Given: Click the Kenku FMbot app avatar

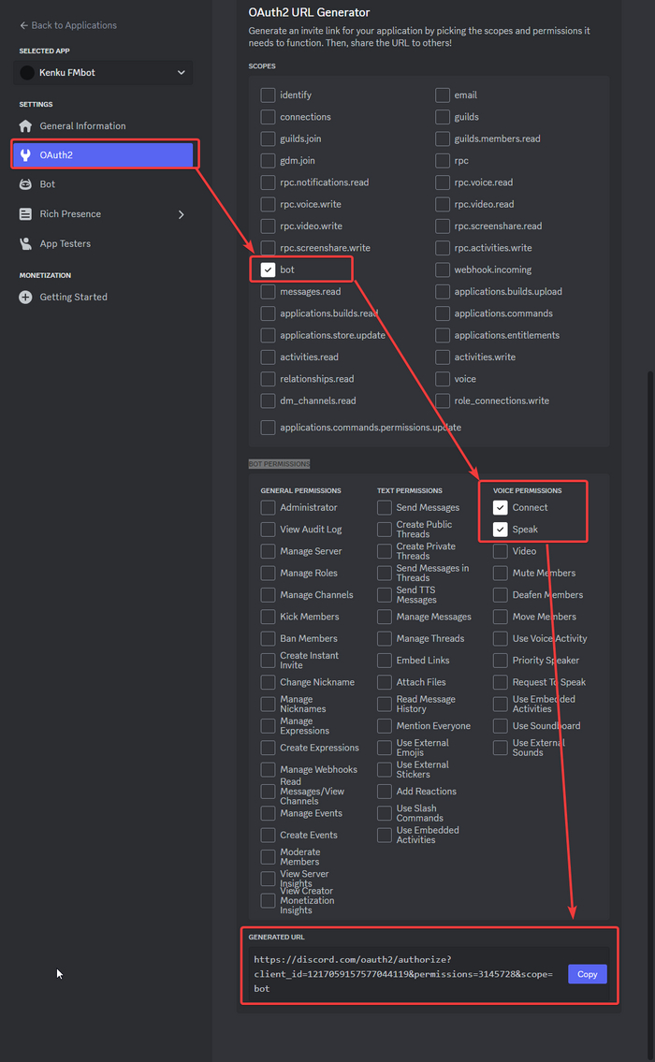Looking at the screenshot, I should pos(27,73).
